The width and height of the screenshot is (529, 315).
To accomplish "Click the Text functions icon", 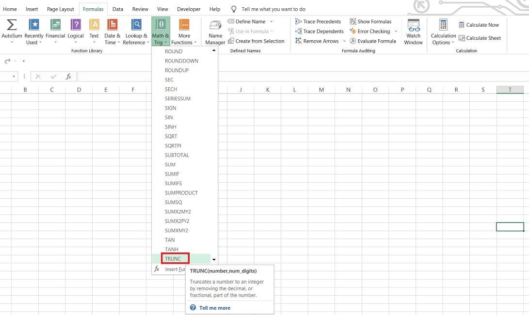I will click(x=94, y=25).
